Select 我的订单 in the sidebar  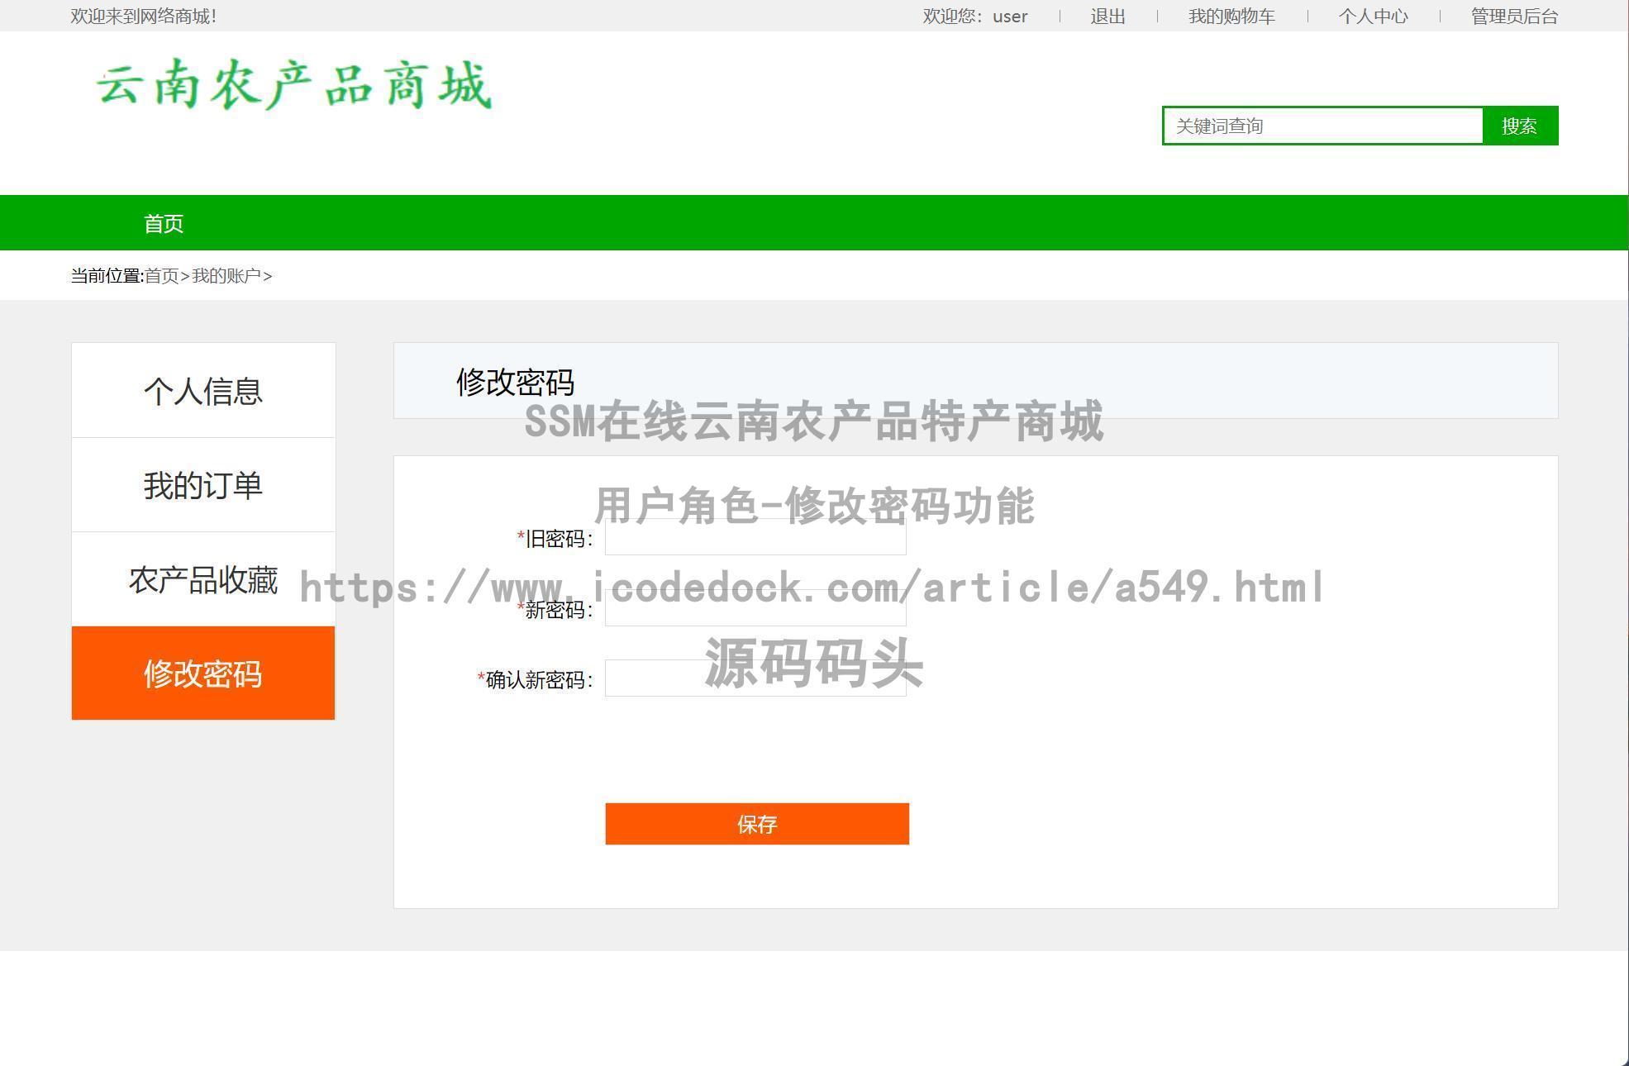(x=203, y=485)
